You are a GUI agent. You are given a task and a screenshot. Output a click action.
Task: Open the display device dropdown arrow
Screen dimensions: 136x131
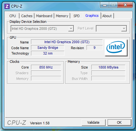(71, 29)
